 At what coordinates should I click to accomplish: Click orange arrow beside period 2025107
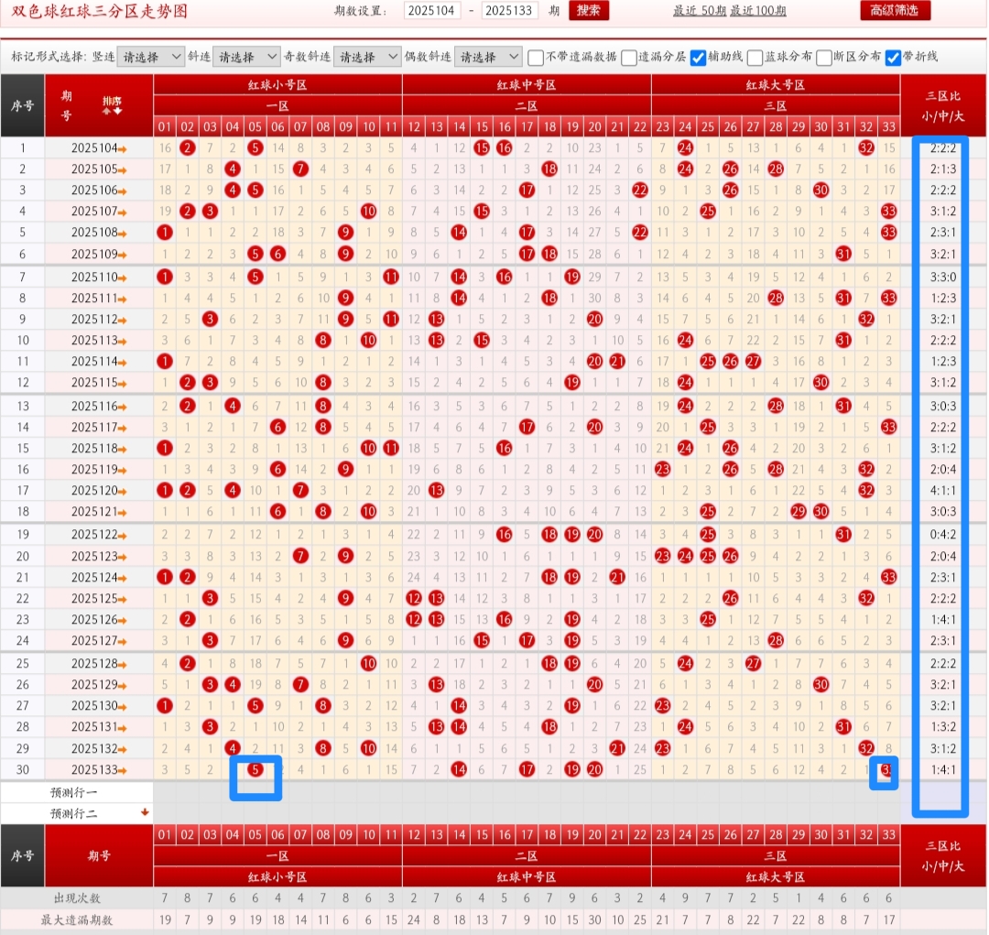pos(123,212)
